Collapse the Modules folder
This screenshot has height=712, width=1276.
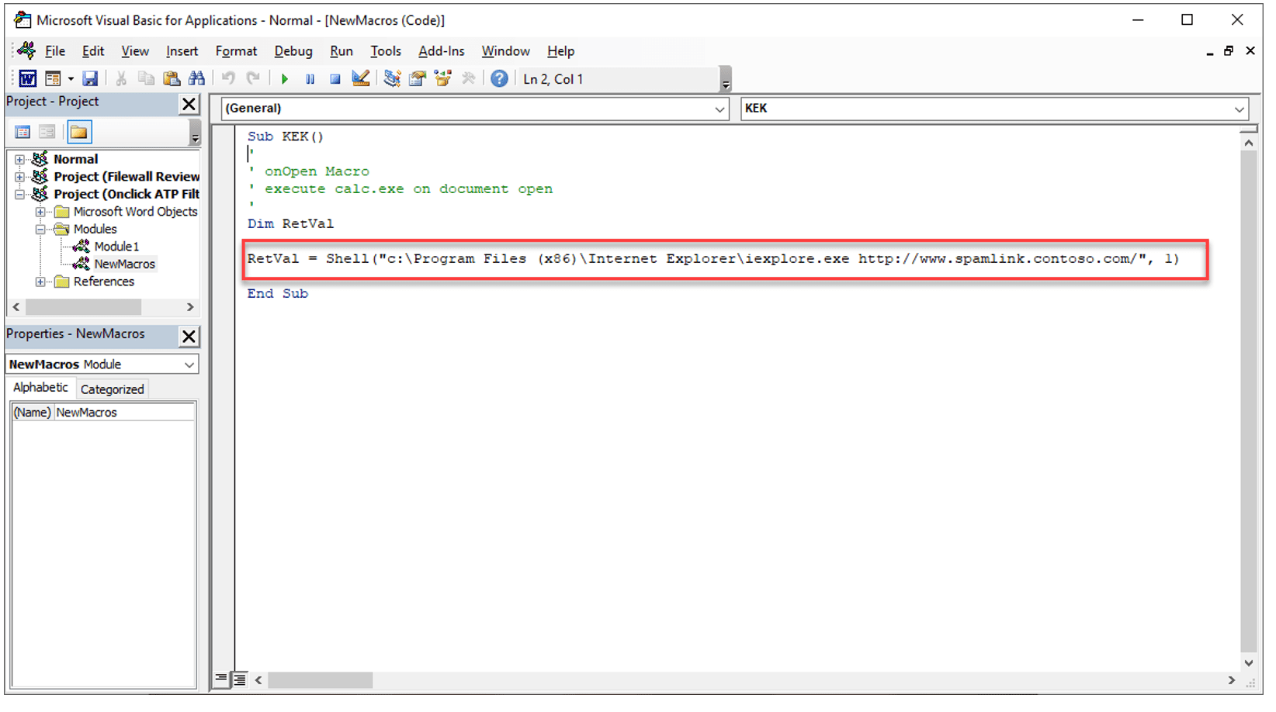click(x=40, y=230)
